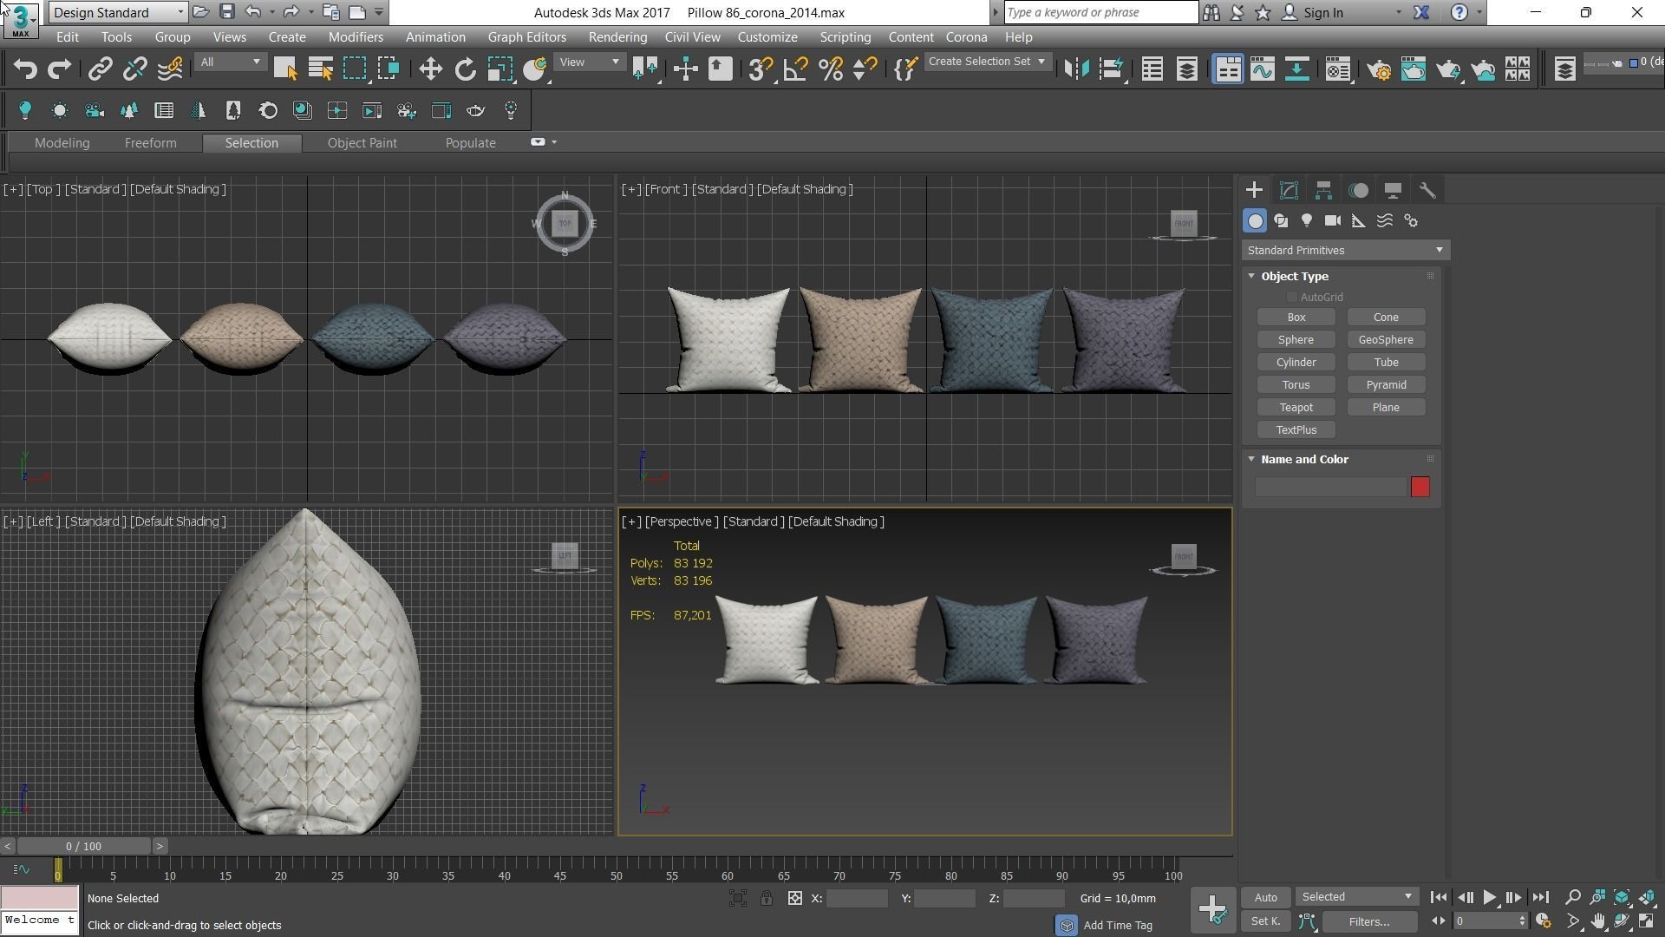
Task: Open the All selection filter dropdown
Action: click(x=230, y=62)
